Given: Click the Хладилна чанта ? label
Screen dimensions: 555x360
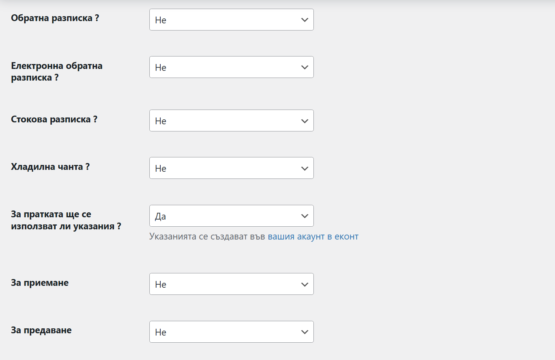Looking at the screenshot, I should [x=50, y=167].
